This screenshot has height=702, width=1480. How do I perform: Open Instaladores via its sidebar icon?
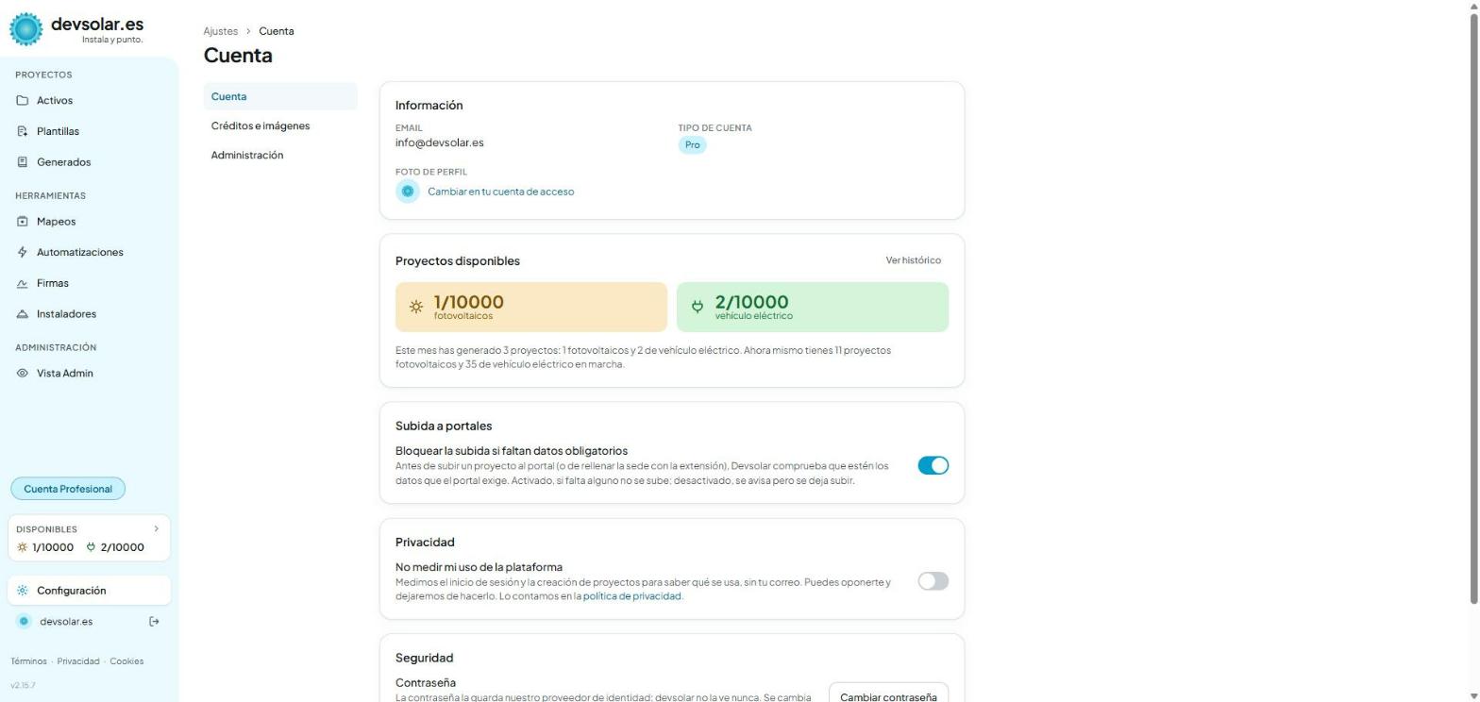point(23,314)
